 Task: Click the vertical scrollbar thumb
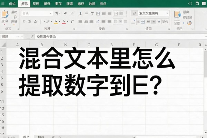pos(206,65)
